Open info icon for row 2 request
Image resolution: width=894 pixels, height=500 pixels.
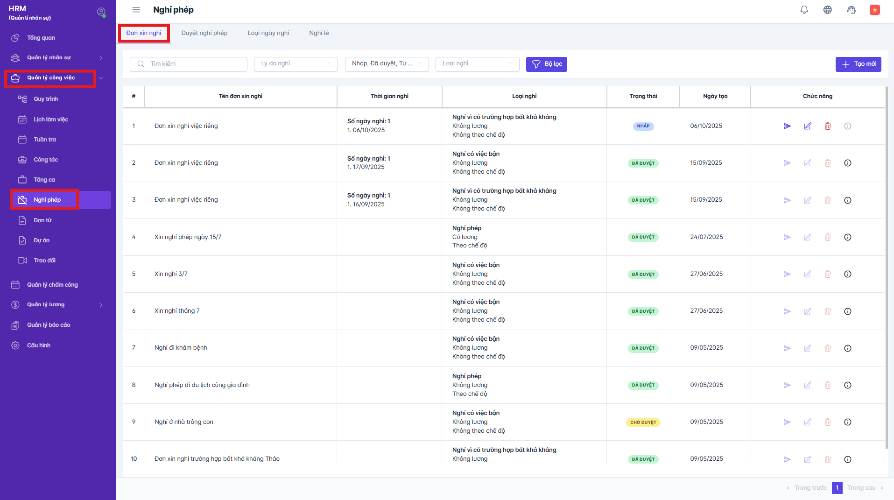tap(847, 163)
